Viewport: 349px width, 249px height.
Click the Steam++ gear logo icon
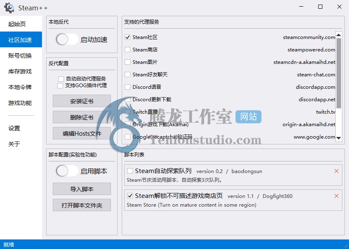(x=9, y=8)
